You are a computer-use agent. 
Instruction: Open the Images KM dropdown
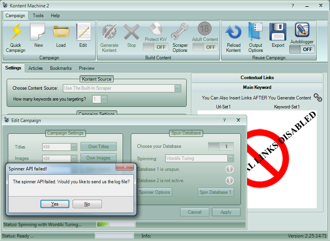tap(73, 158)
